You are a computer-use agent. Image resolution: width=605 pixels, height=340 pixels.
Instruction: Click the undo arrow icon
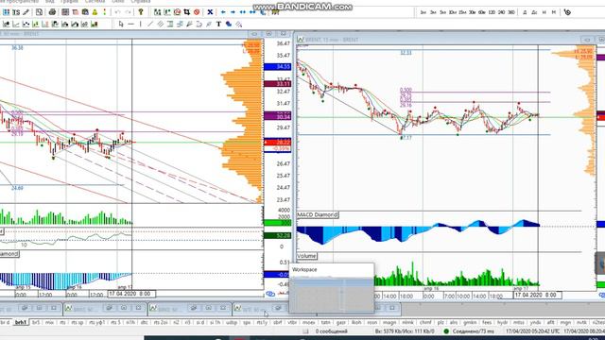117,12
